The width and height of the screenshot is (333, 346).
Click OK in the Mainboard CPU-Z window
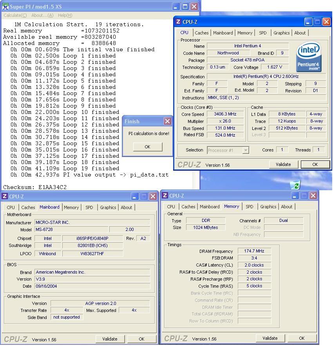click(141, 339)
